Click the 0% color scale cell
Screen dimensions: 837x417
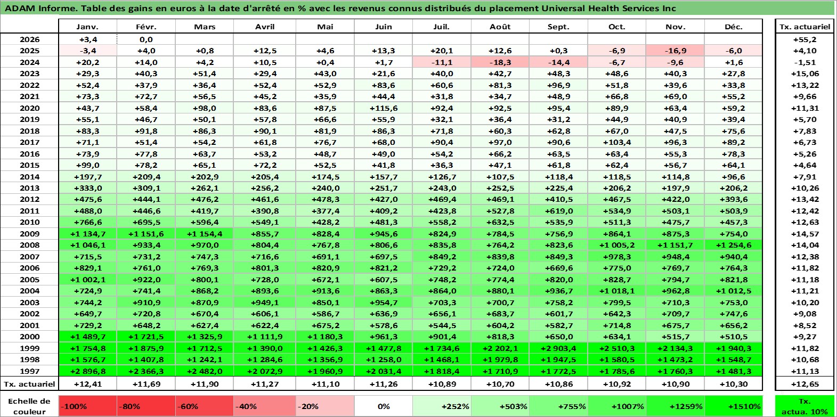[384, 406]
